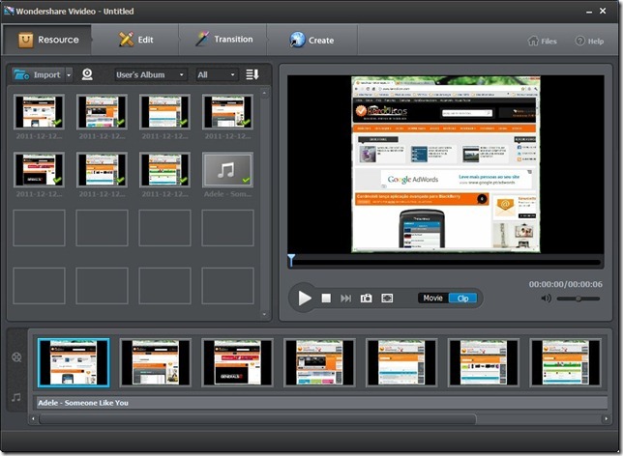Stop the preview playback
The image size is (623, 456).
326,299
